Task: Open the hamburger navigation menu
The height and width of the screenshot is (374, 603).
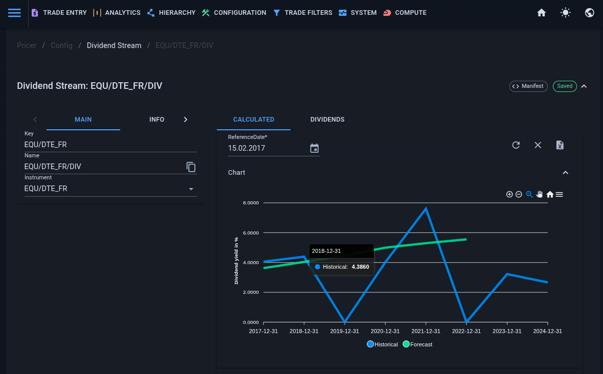Action: pos(14,13)
